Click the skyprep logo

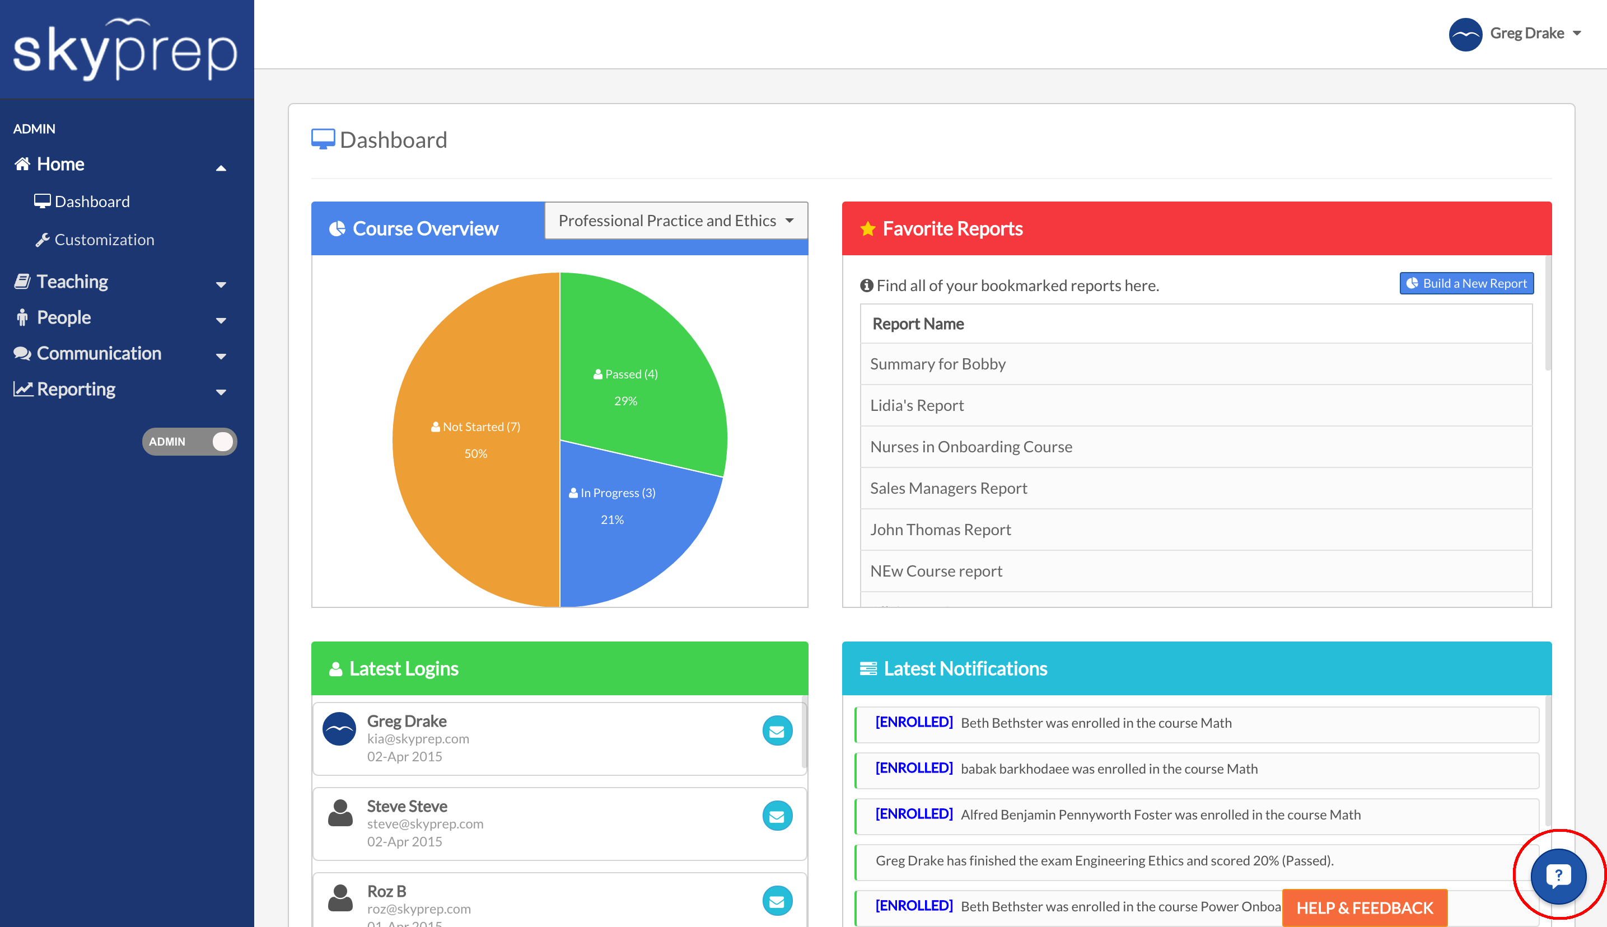[x=125, y=50]
